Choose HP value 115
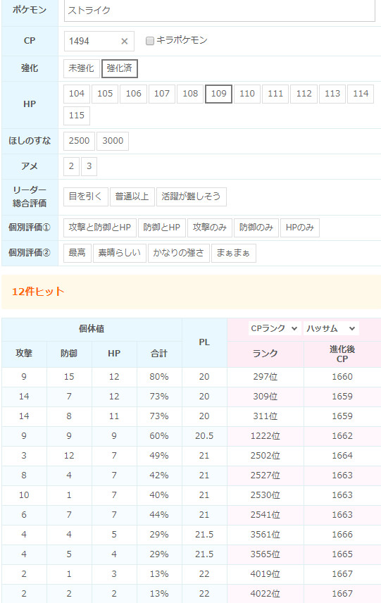This screenshot has height=603, width=381. click(x=77, y=116)
